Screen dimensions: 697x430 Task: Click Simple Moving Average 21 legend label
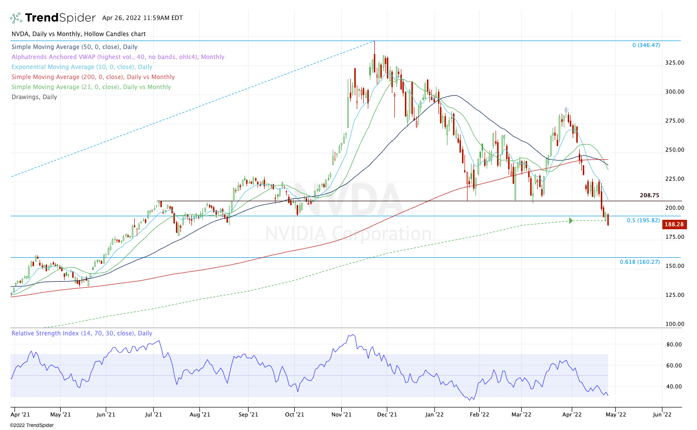coord(91,87)
